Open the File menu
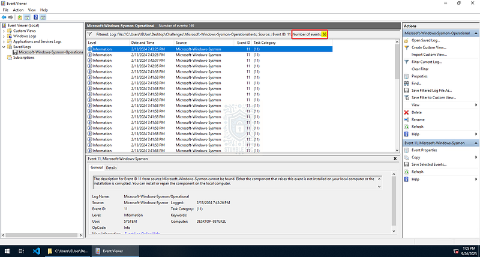The height and width of the screenshot is (257, 480). (x=5, y=10)
